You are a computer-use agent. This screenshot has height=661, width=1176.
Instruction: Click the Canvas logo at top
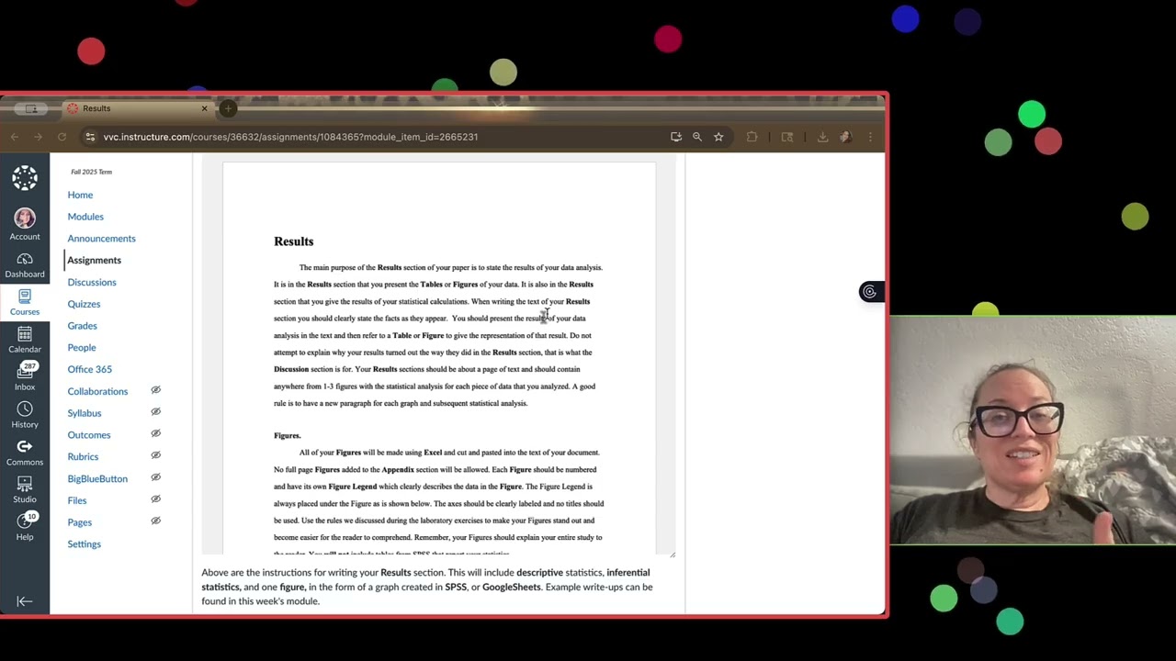click(25, 178)
